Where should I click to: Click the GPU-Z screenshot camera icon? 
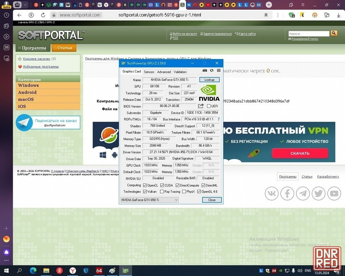click(205, 70)
